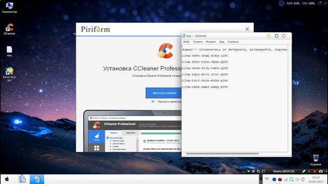Image resolution: width=328 pixels, height=184 pixels.
Task: Click the magnifier zoom icon in recorder toolbar
Action: 258,171
